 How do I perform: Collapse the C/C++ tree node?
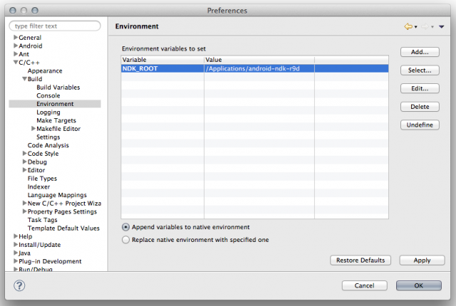(16, 63)
